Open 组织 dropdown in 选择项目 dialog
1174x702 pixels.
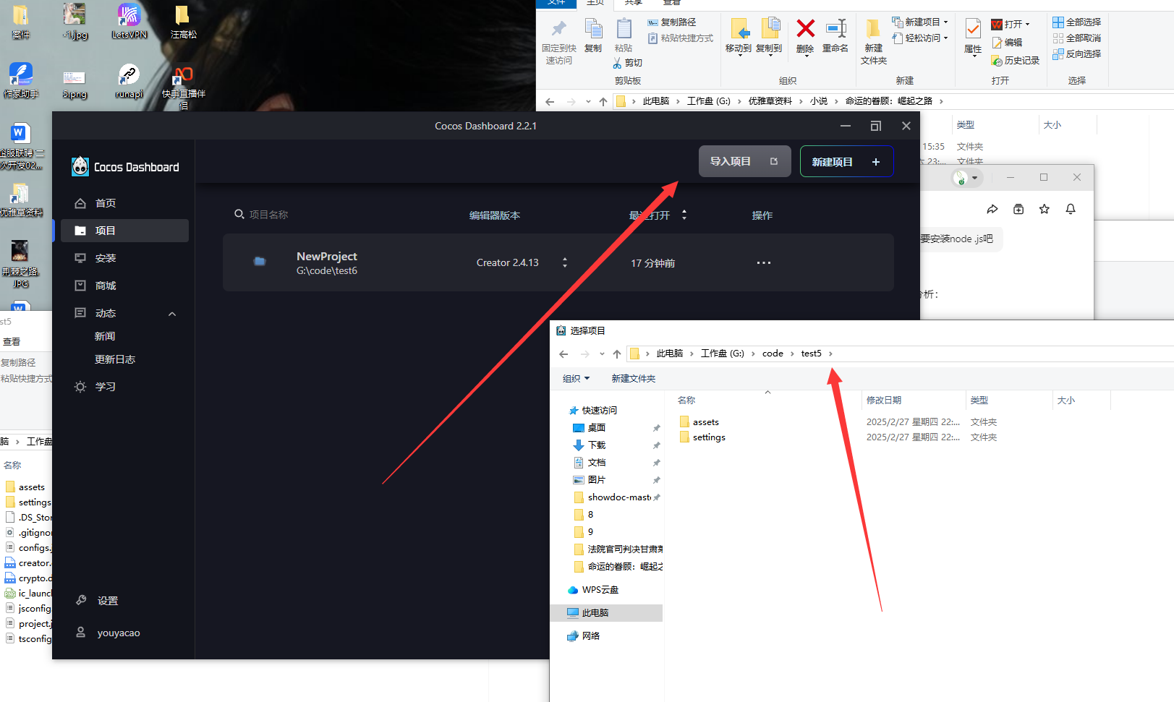tap(577, 378)
